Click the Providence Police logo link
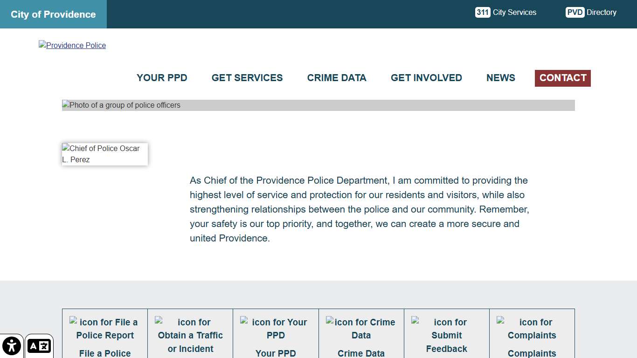The height and width of the screenshot is (358, 637). (x=72, y=45)
